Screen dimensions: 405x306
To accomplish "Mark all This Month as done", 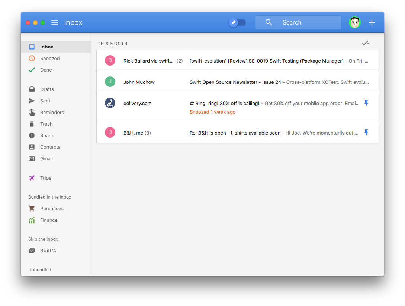I will tap(366, 43).
